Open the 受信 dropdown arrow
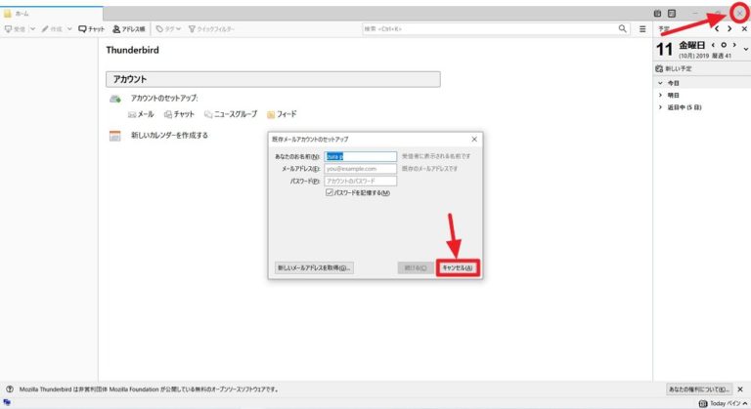 [x=32, y=29]
